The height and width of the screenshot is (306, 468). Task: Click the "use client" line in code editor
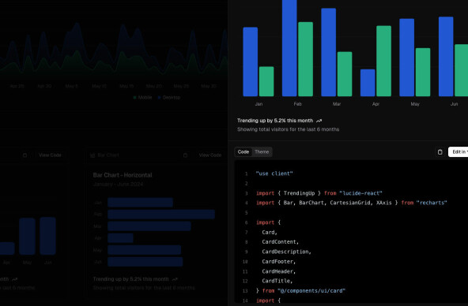click(x=274, y=174)
